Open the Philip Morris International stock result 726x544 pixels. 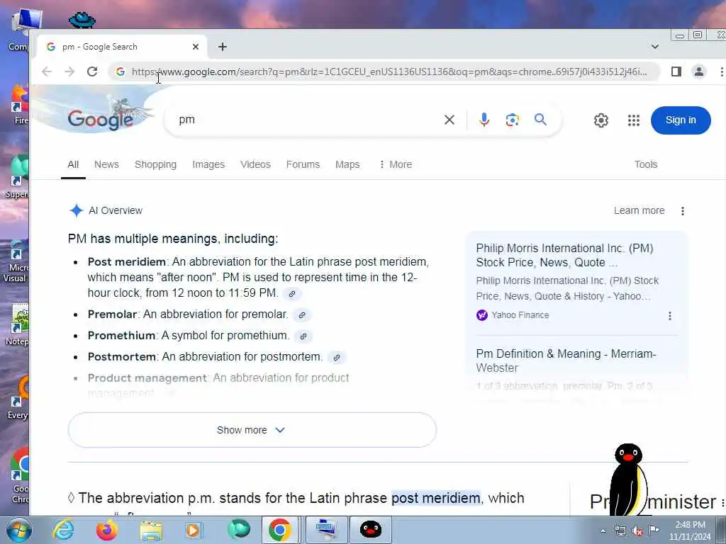[564, 255]
